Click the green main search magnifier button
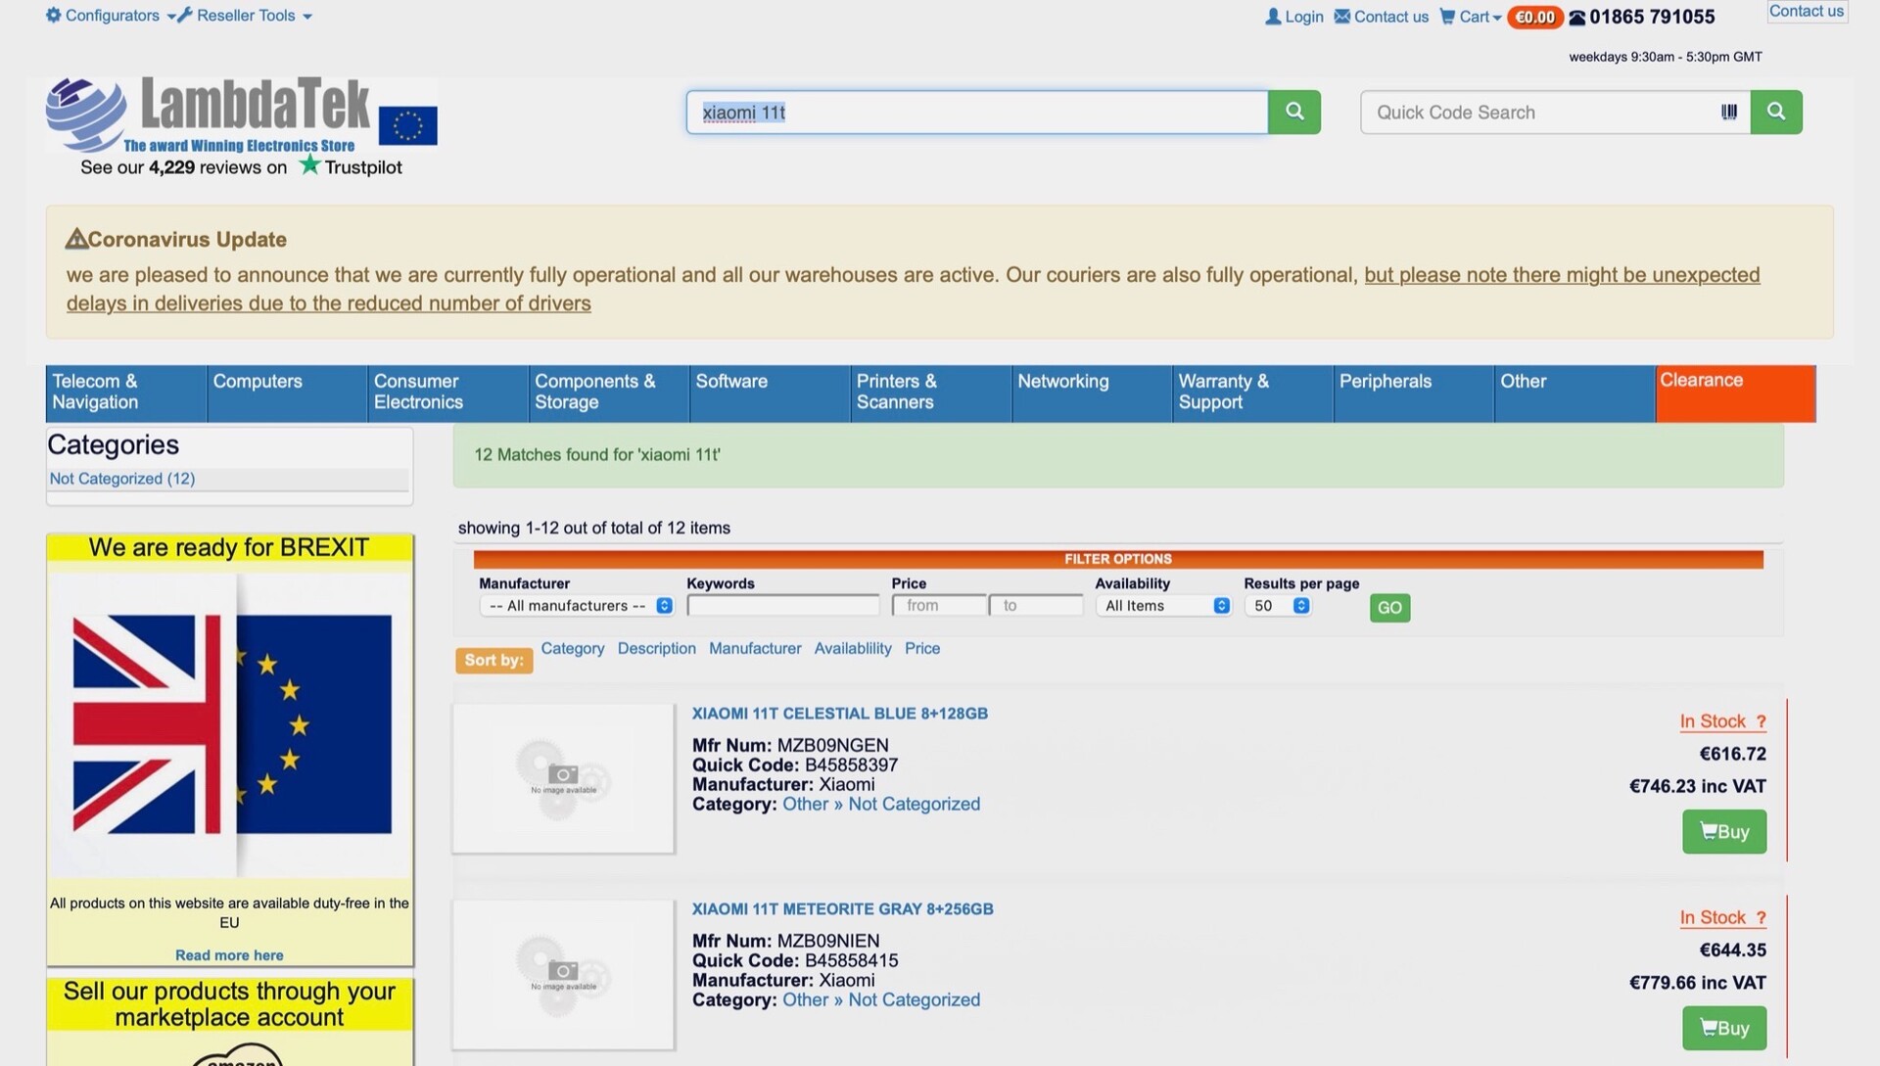The width and height of the screenshot is (1880, 1066). [x=1293, y=112]
